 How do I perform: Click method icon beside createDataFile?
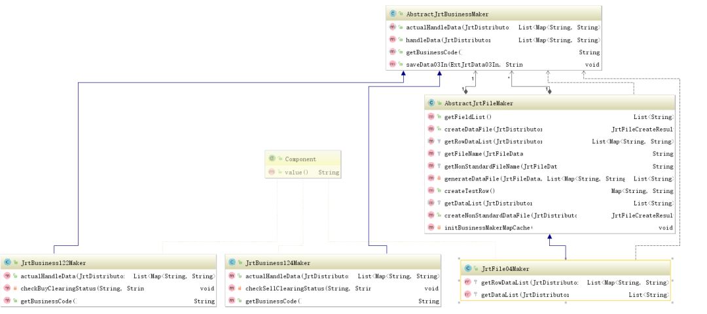(x=431, y=129)
